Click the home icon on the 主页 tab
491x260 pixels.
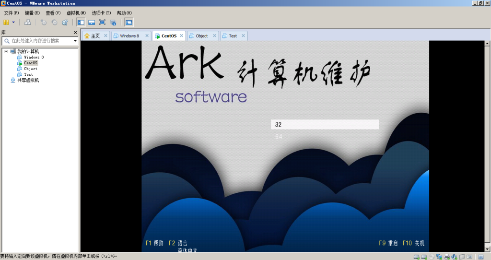pos(87,36)
